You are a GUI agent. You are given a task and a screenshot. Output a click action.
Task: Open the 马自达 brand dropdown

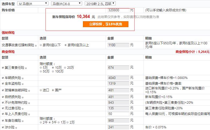pyautogui.click(x=33, y=3)
